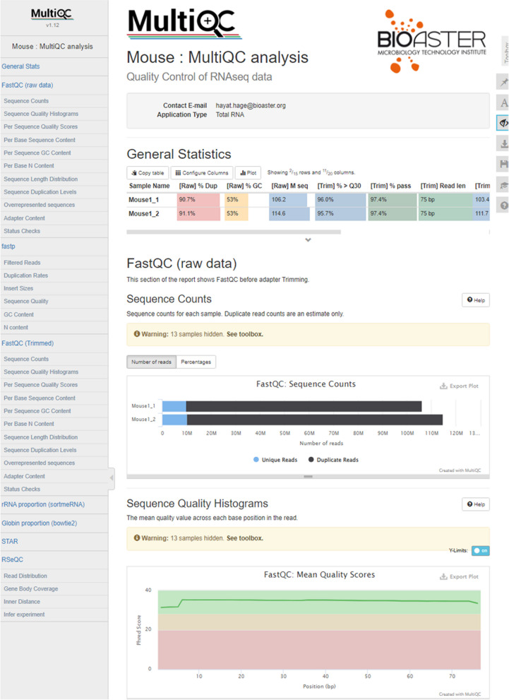Viewport: 509px width, 700px height.
Task: Open Globin proportion (bowtie2) section
Action: tap(40, 523)
